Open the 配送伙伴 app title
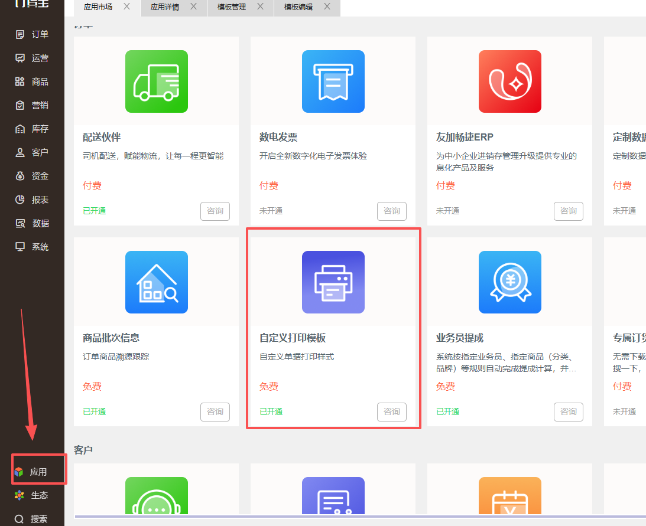This screenshot has width=646, height=526. pos(102,137)
